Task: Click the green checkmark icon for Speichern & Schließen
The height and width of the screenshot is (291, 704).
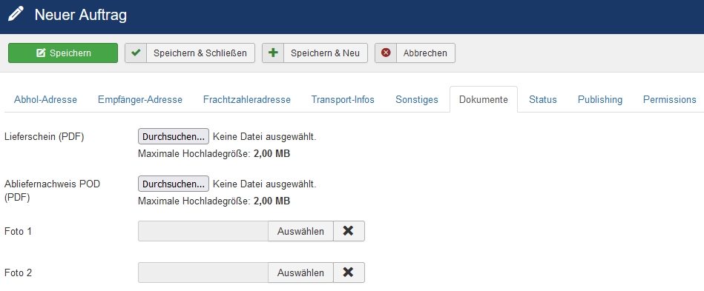Action: (136, 53)
